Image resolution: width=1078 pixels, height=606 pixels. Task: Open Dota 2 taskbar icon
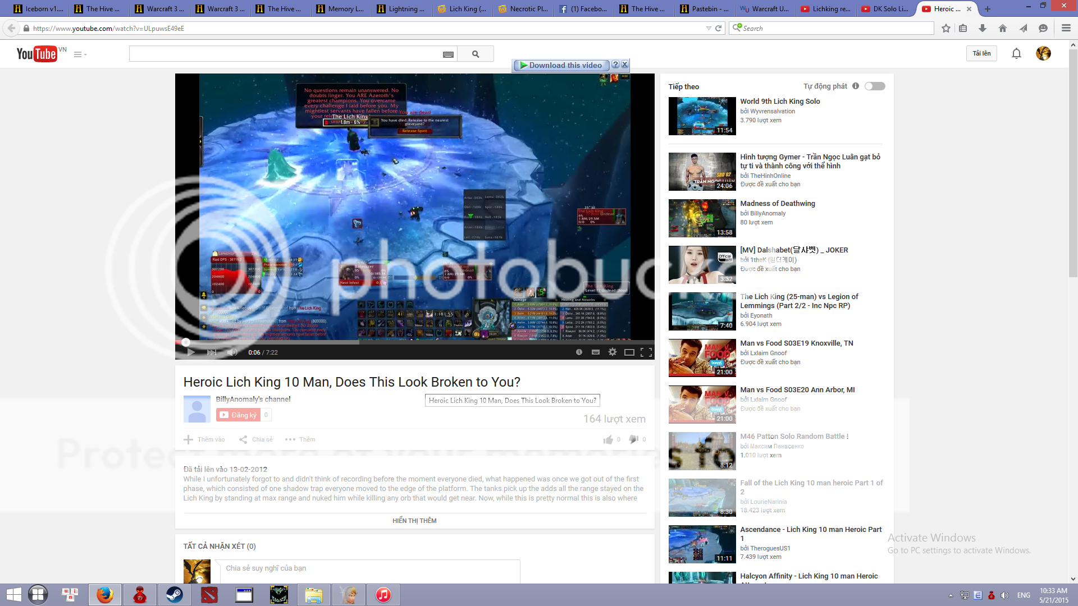tap(209, 595)
